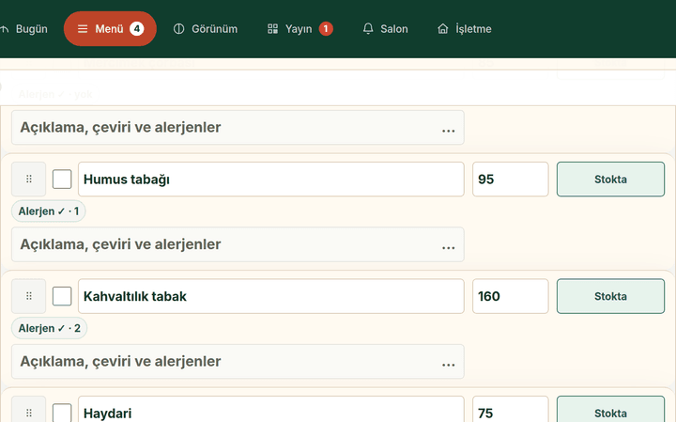The image size is (676, 422).
Task: Grab the drag handle for Haydari
Action: (x=29, y=409)
